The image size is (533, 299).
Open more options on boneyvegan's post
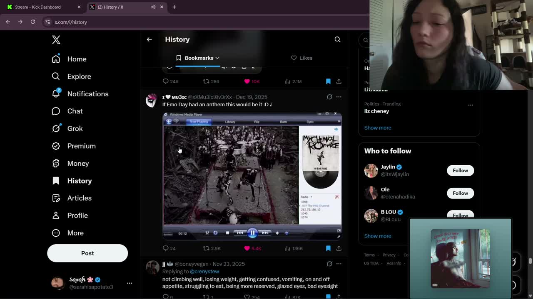[x=339, y=264]
